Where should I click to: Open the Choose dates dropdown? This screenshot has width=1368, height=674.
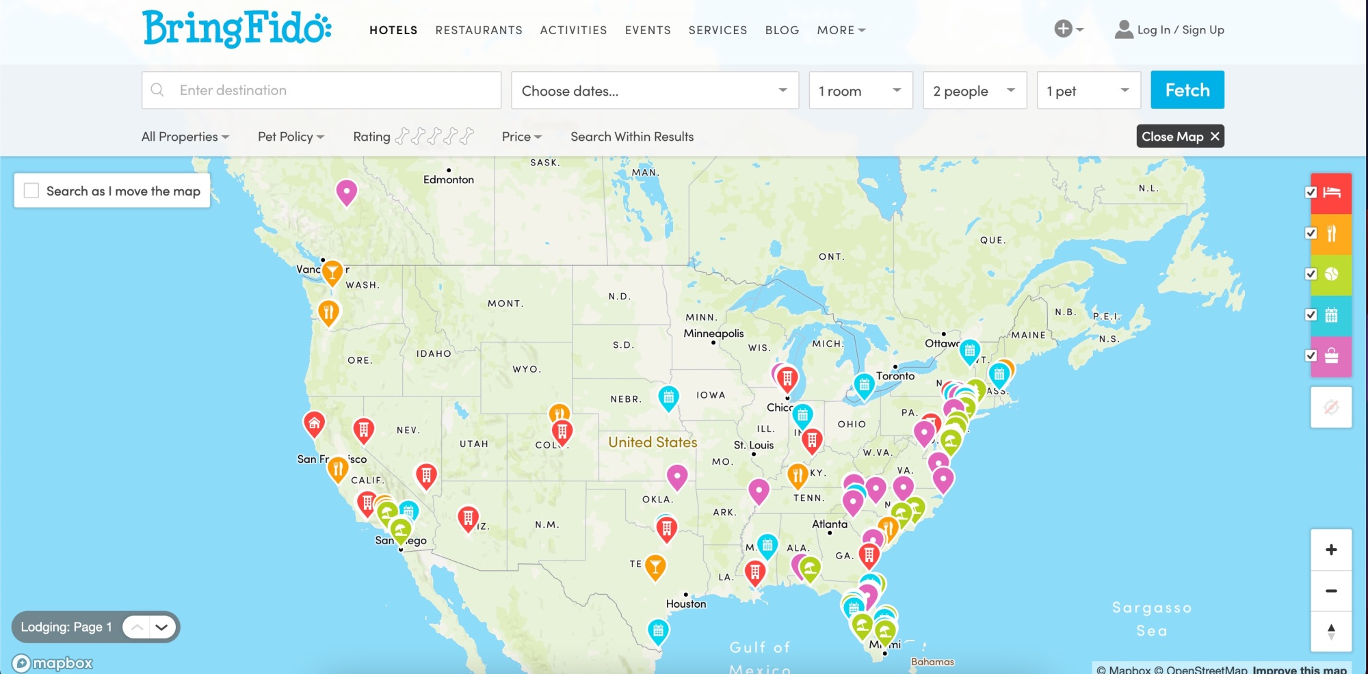click(x=655, y=90)
